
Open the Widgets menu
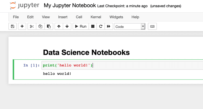(116, 17)
